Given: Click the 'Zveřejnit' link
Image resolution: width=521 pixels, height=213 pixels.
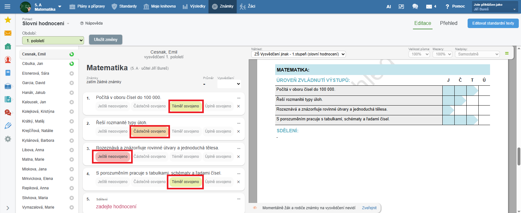Looking at the screenshot, I should coord(369,208).
